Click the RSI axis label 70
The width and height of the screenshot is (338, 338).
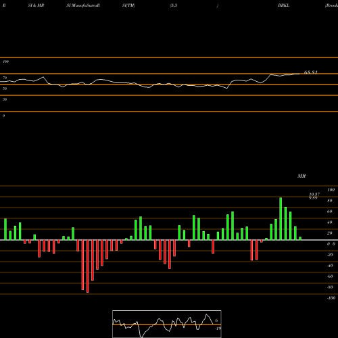[5, 78]
